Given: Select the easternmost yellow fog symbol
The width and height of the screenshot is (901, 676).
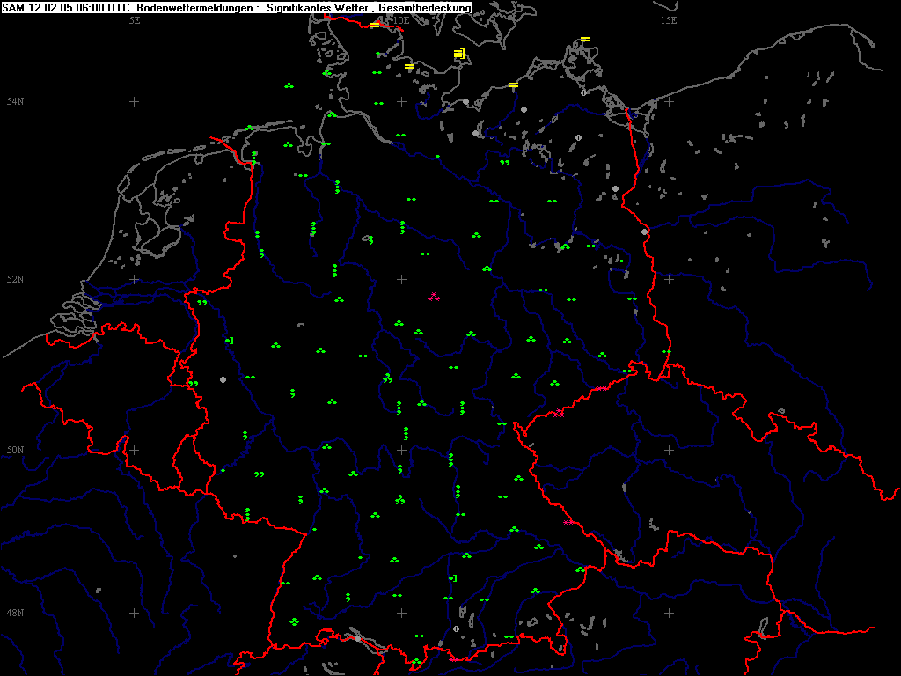Looking at the screenshot, I should [x=585, y=39].
